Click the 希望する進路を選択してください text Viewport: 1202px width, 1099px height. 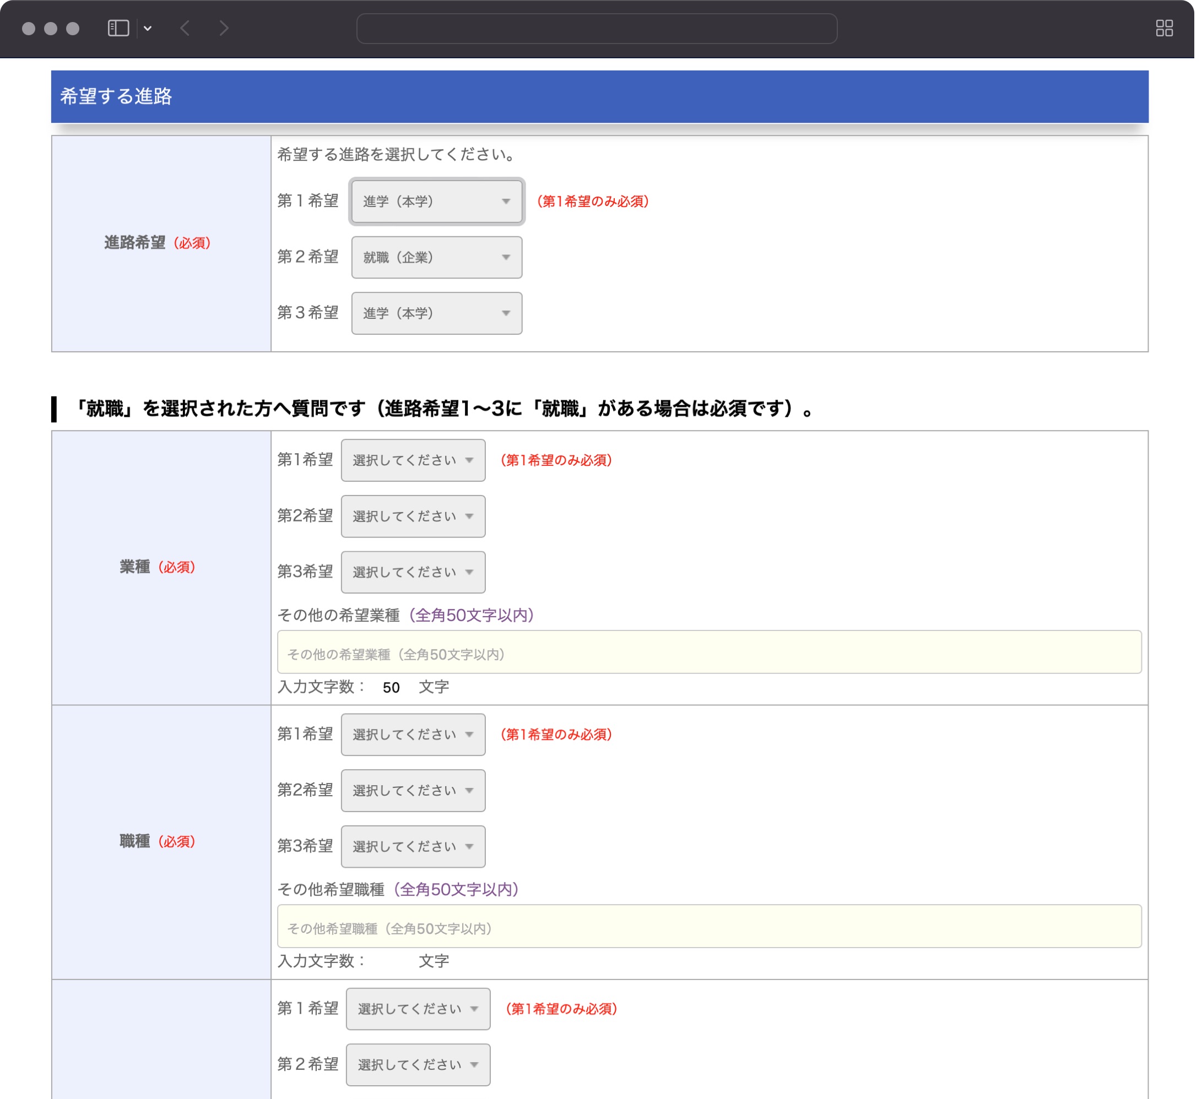point(397,154)
